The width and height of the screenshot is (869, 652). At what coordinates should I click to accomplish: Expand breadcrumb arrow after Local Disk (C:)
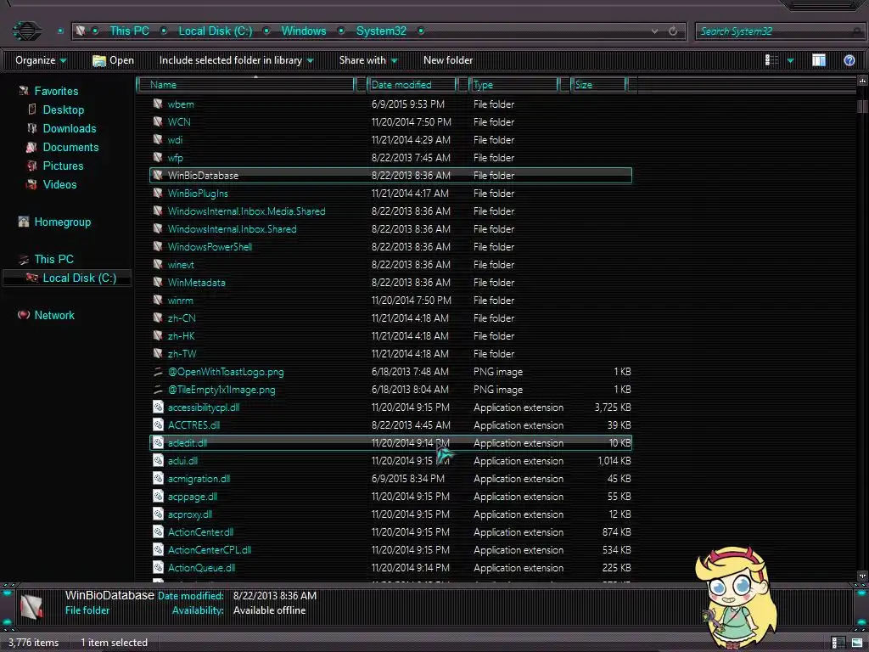[x=266, y=31]
